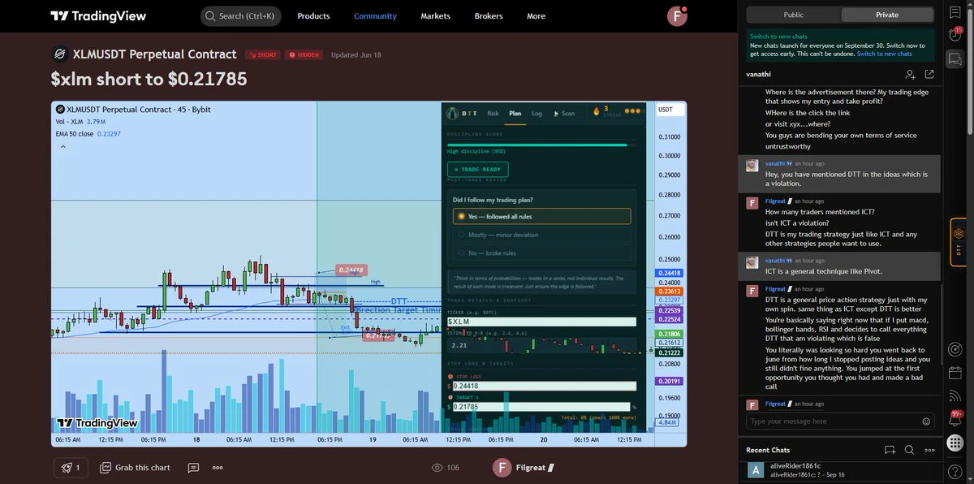Viewport: 974px width, 484px height.
Task: Switch to the Log tab in DTT panel
Action: tap(537, 114)
